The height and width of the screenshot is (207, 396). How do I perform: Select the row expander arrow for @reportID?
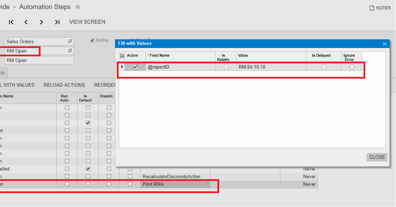pos(122,66)
